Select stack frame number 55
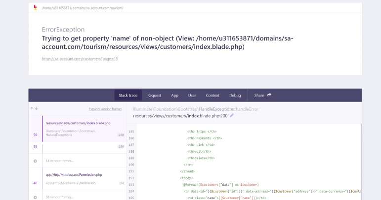The height and width of the screenshot is (200, 381). pos(78,147)
